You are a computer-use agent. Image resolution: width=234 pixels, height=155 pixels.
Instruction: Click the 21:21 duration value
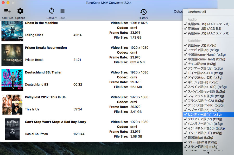[77, 60]
